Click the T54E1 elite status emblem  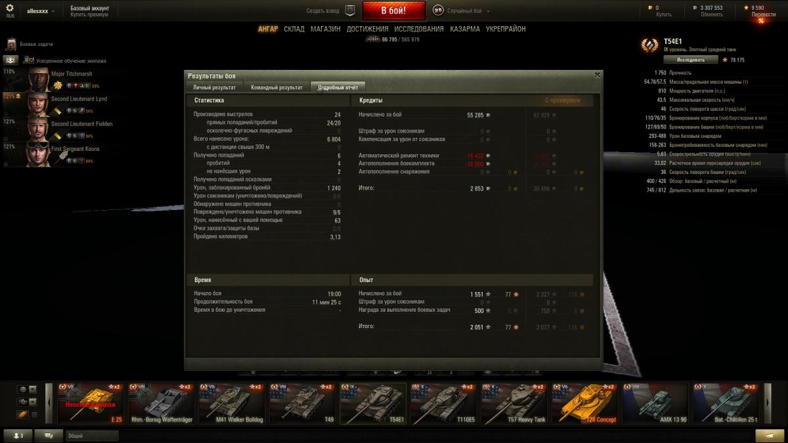click(650, 45)
